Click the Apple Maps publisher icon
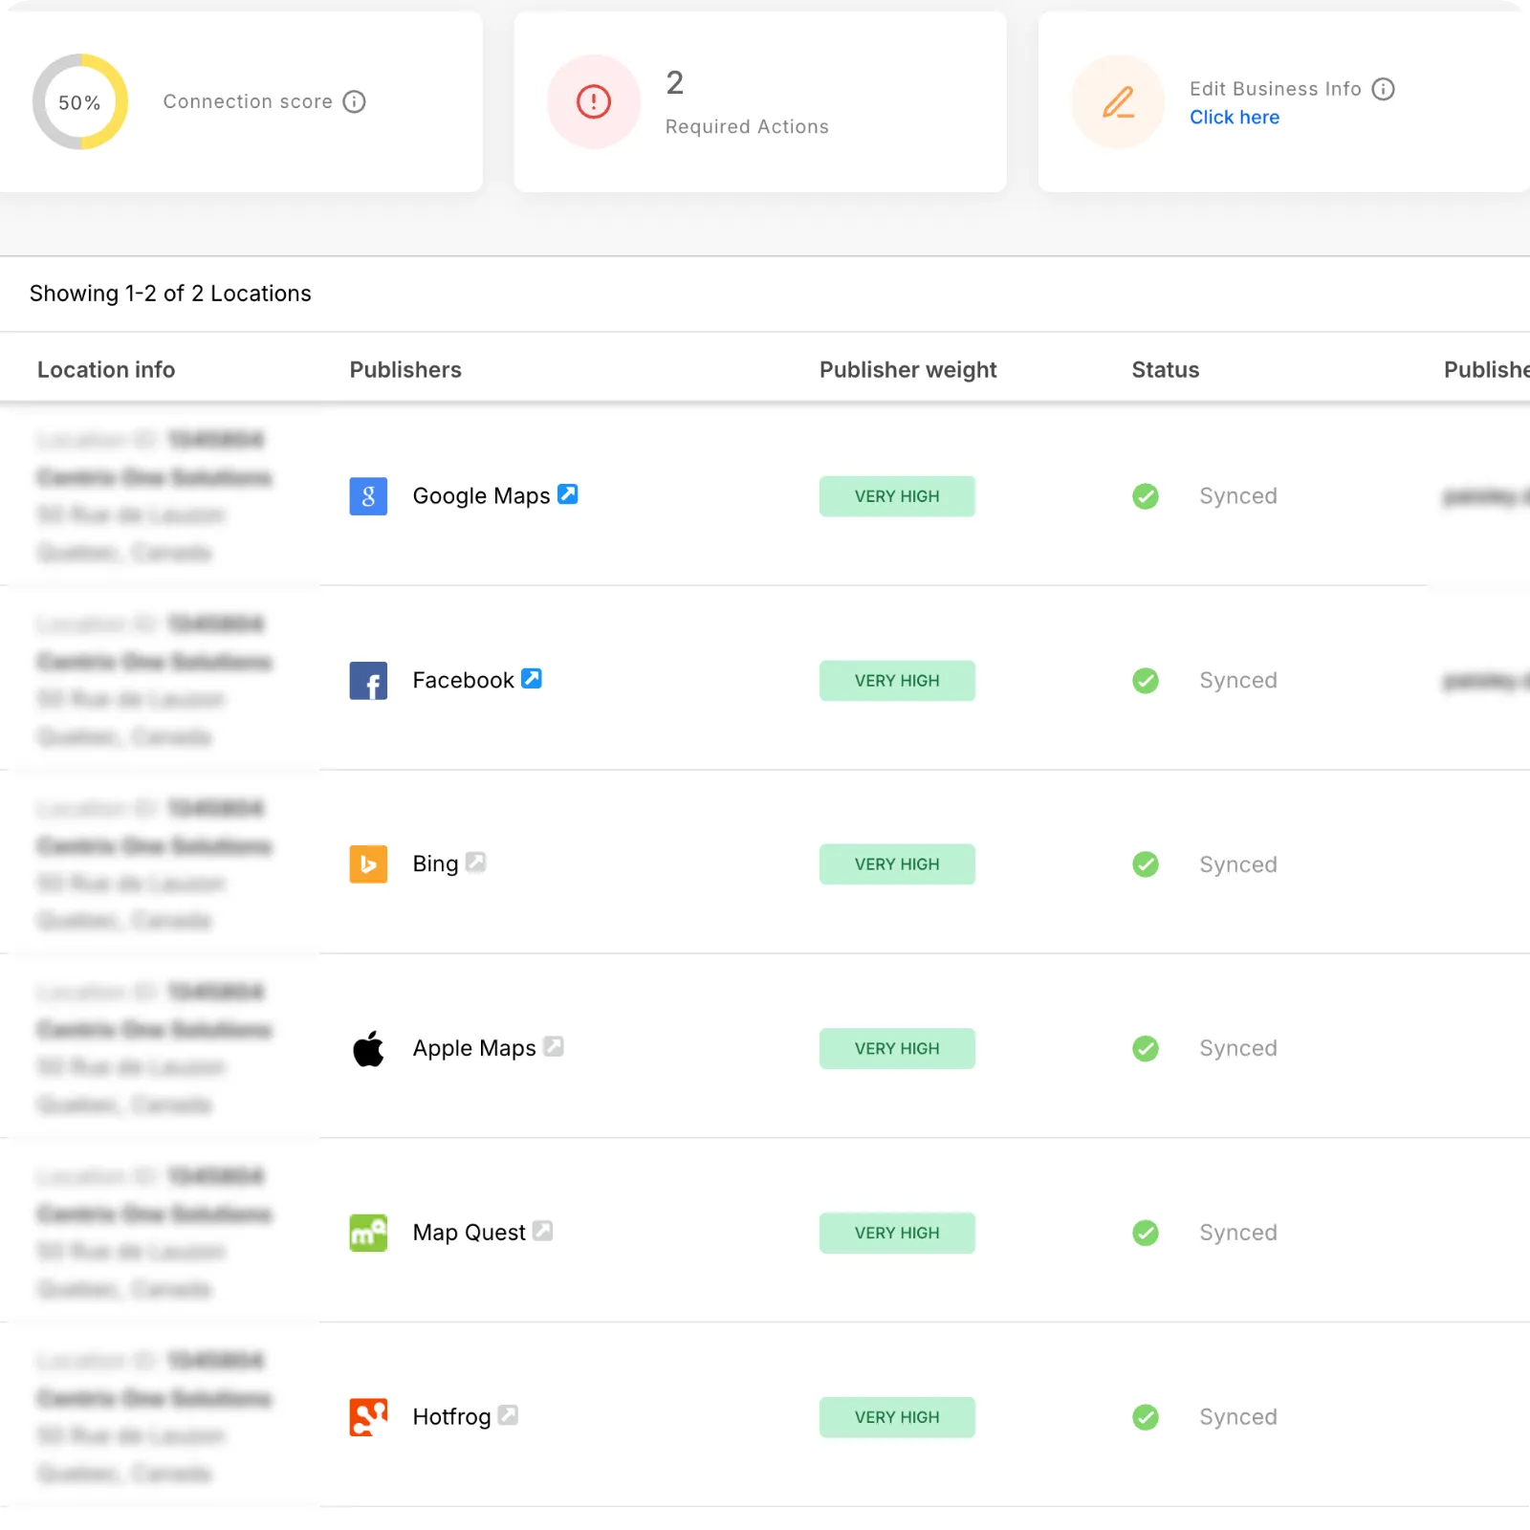 [x=368, y=1048]
